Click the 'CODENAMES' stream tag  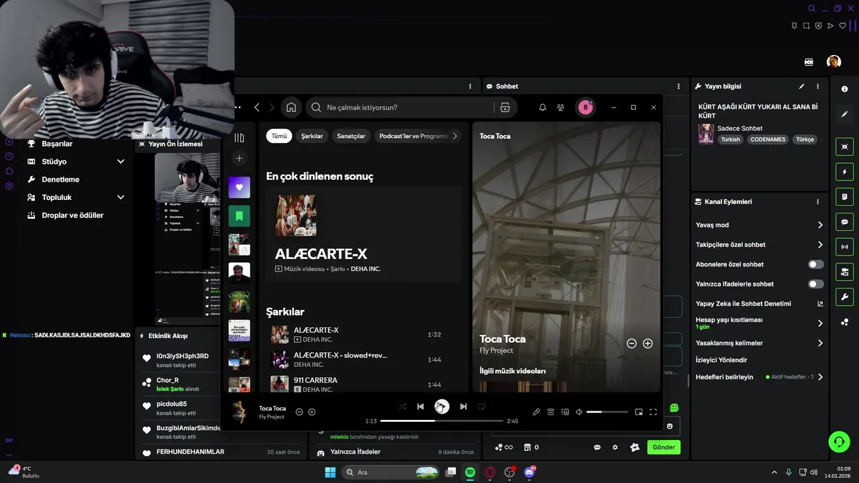coord(768,140)
